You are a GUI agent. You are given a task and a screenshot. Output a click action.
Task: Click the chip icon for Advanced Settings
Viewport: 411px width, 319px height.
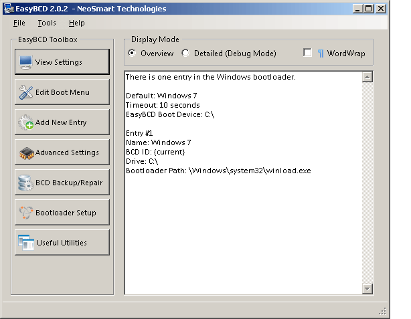coord(25,152)
